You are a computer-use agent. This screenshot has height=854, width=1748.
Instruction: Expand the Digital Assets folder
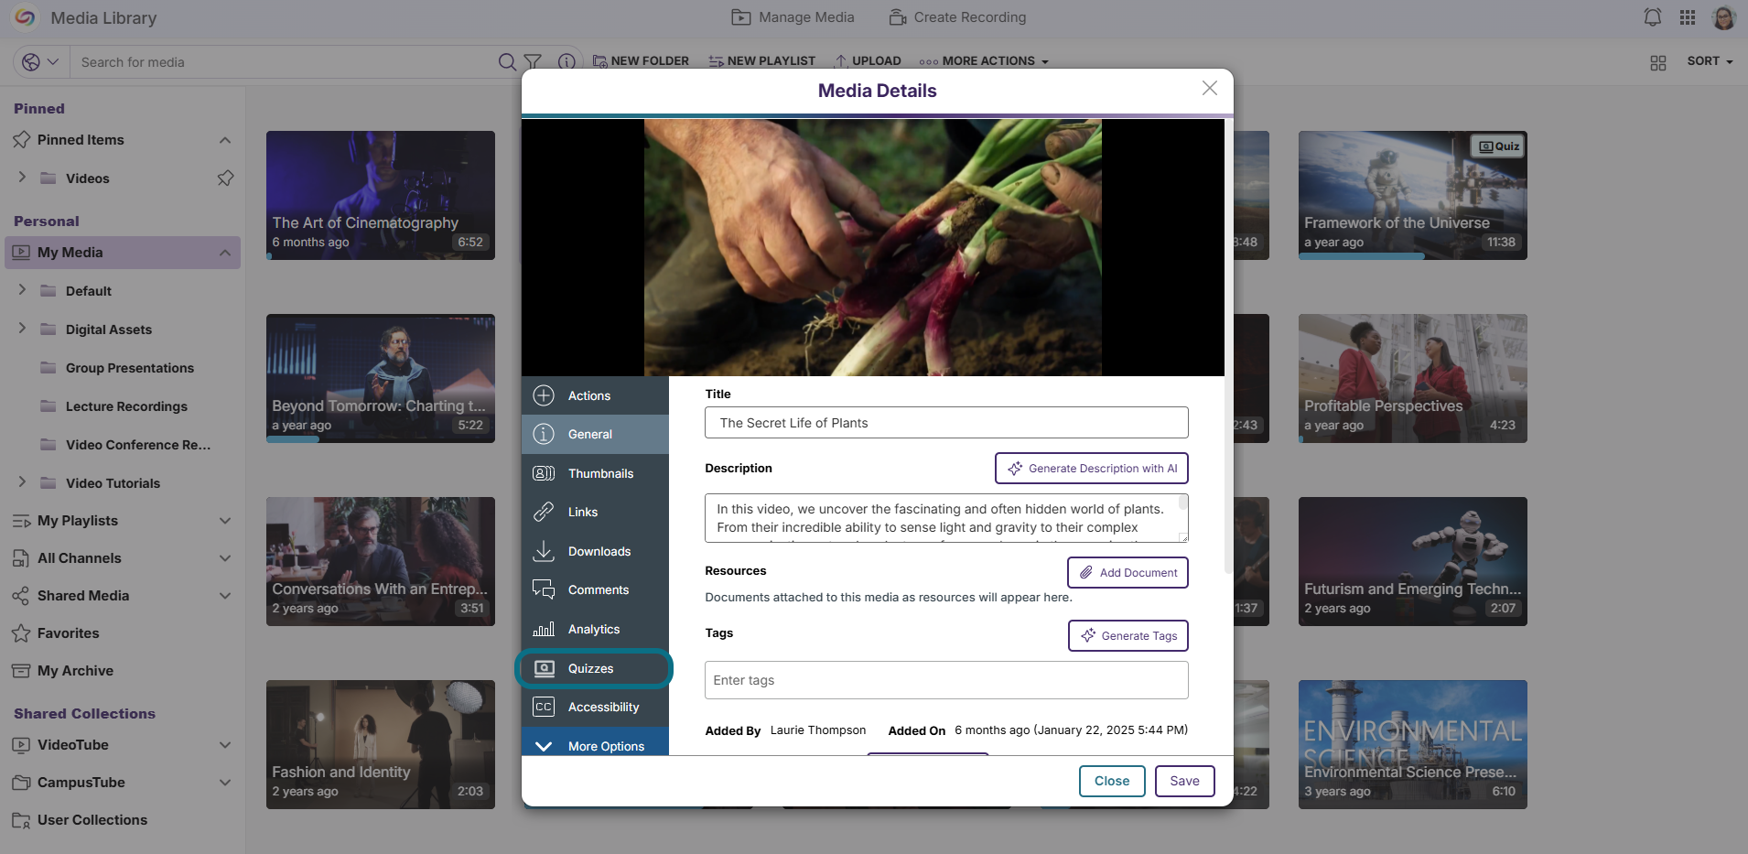point(22,329)
